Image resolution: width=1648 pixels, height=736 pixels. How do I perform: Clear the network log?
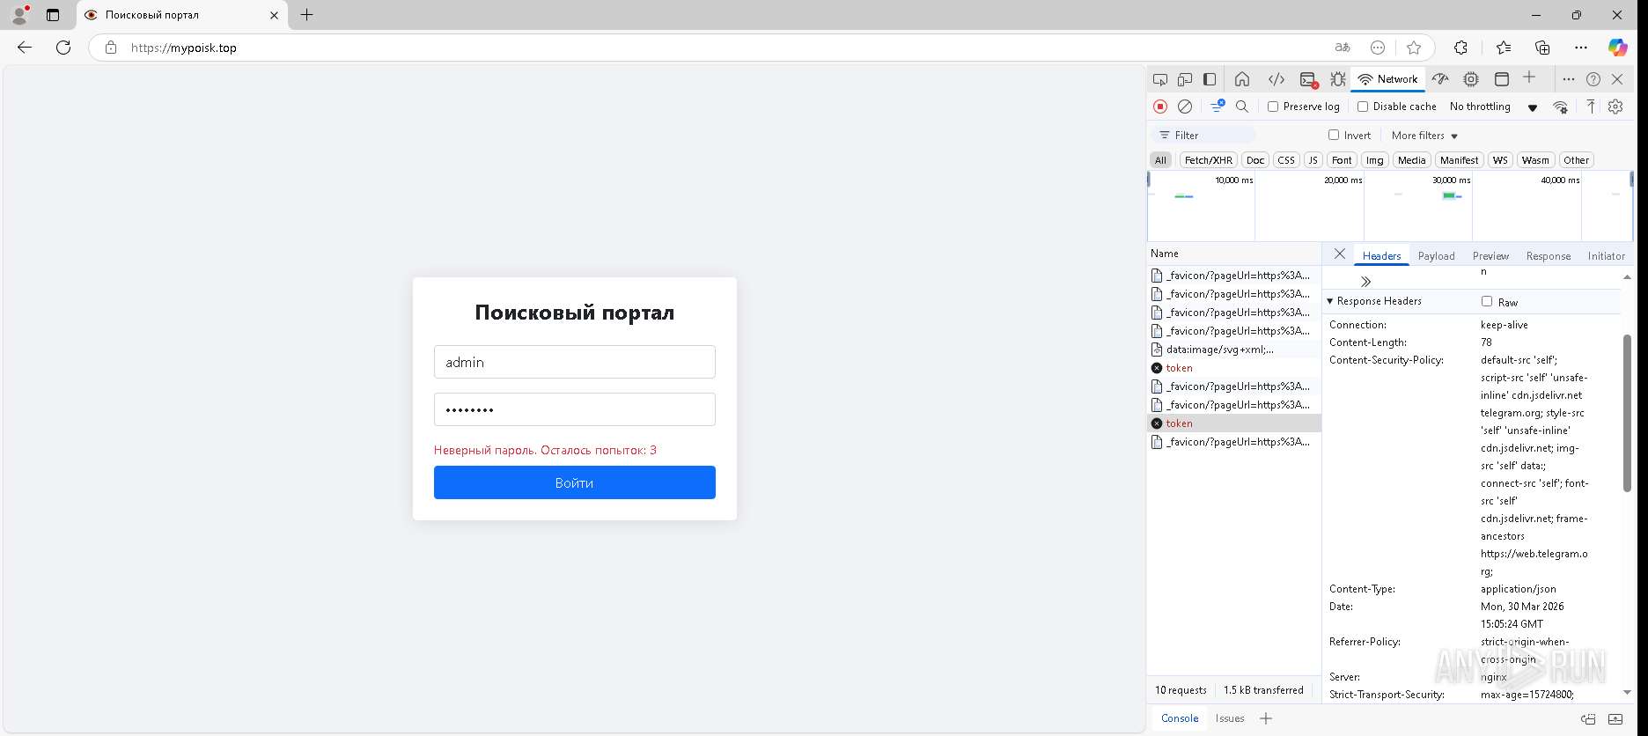click(x=1185, y=107)
